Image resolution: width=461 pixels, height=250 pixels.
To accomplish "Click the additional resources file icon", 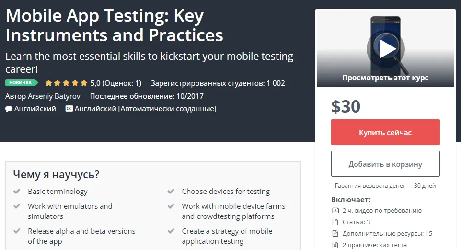I will click(335, 234).
